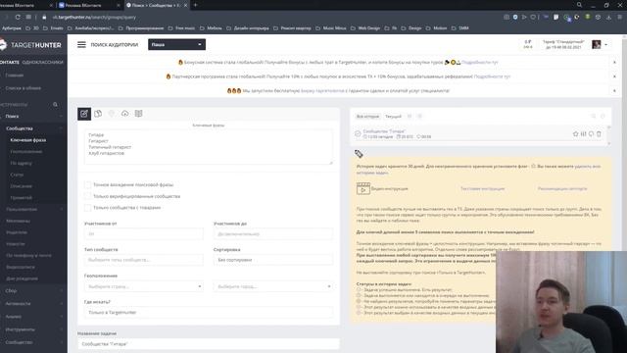
Task: Enable Точное вхождение поисковой фразы checkbox
Action: 87,185
